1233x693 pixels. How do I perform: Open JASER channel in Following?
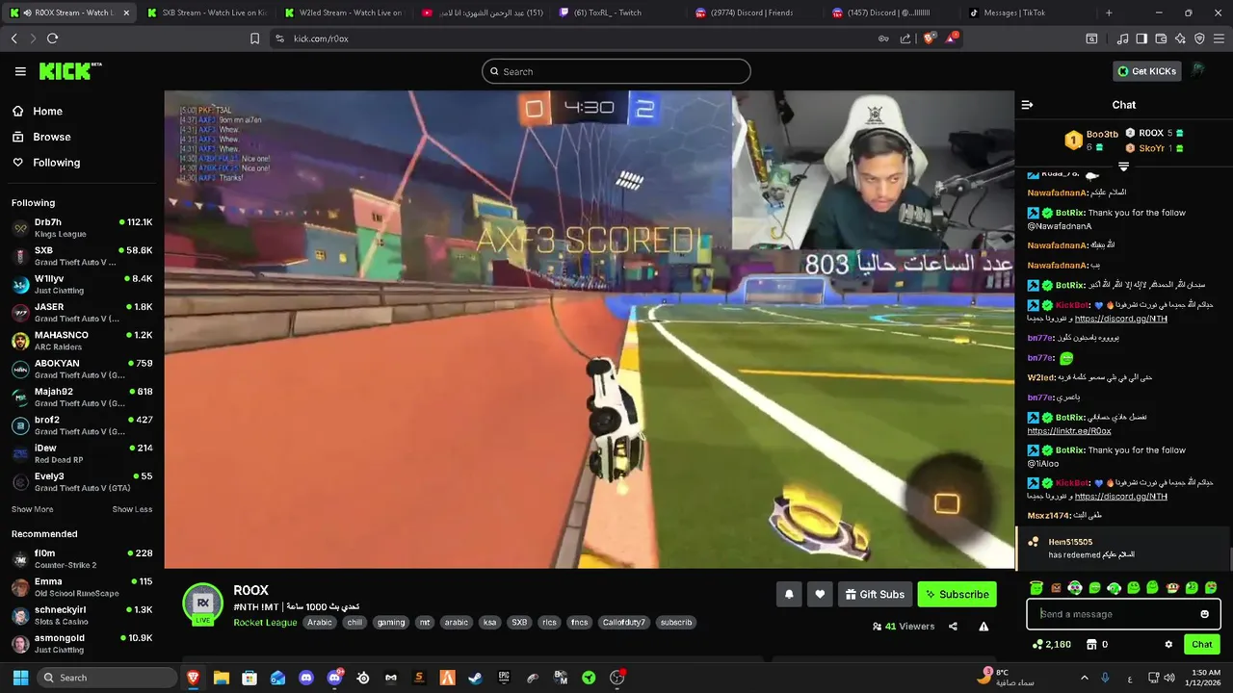click(82, 313)
